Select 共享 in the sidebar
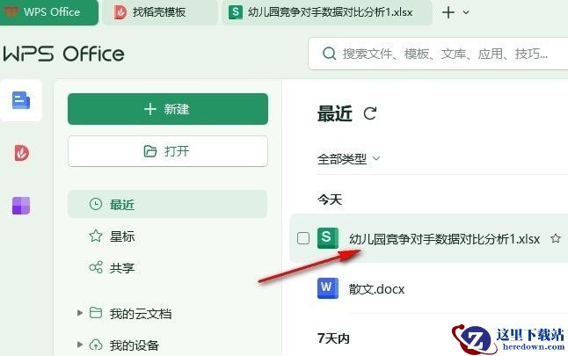 [x=167, y=267]
